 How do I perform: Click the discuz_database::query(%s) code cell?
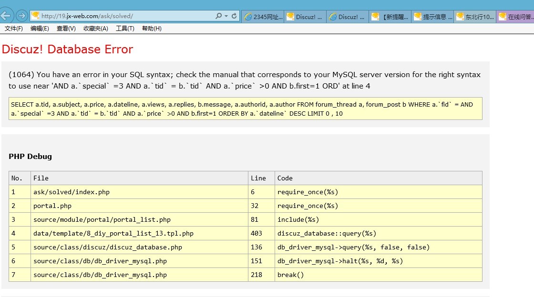pos(379,233)
